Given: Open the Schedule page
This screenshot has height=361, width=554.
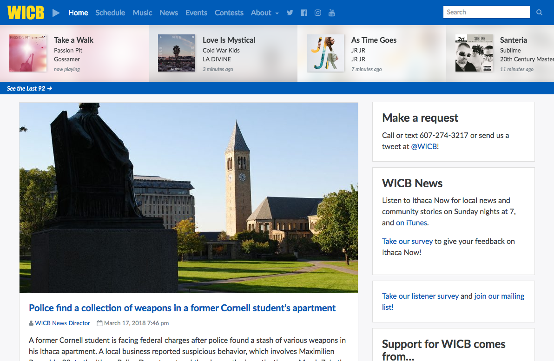Looking at the screenshot, I should (x=110, y=13).
